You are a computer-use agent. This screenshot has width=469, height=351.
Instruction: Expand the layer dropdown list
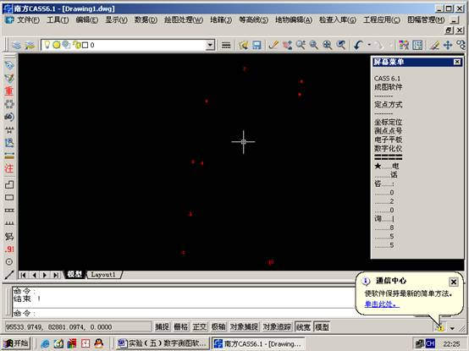210,45
